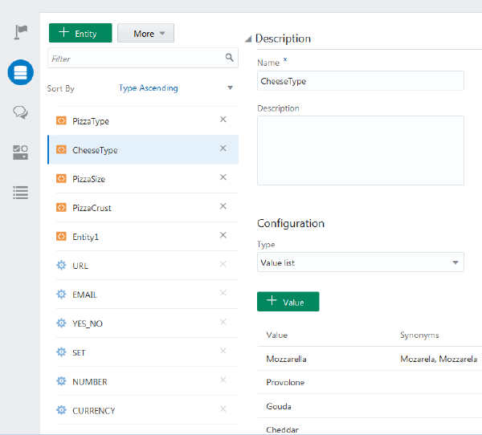Delete the PizzaCrust entity

pos(223,205)
